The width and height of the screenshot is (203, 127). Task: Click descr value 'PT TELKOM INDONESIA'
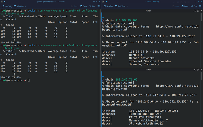tap(145, 117)
